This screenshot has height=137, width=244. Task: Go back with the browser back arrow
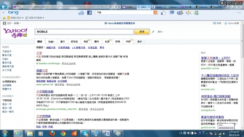point(3,7)
